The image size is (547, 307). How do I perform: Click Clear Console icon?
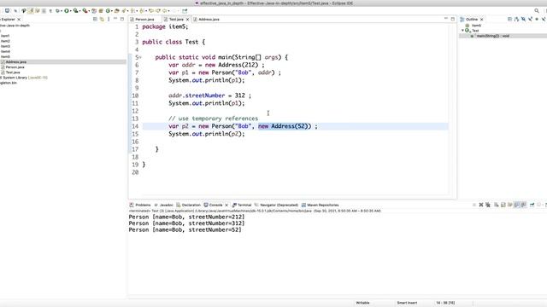496,205
